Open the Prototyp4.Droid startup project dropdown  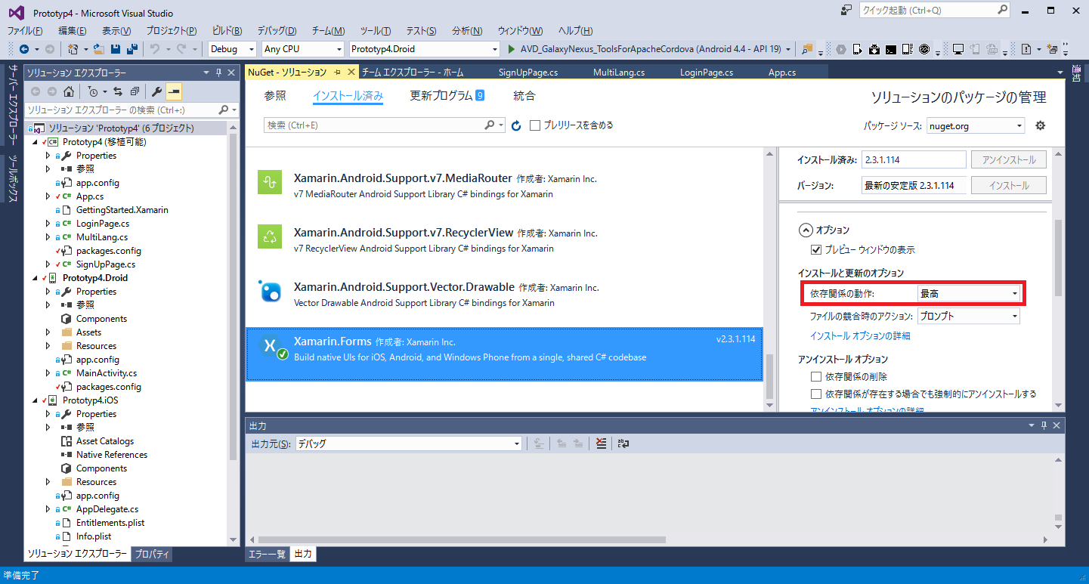(424, 49)
